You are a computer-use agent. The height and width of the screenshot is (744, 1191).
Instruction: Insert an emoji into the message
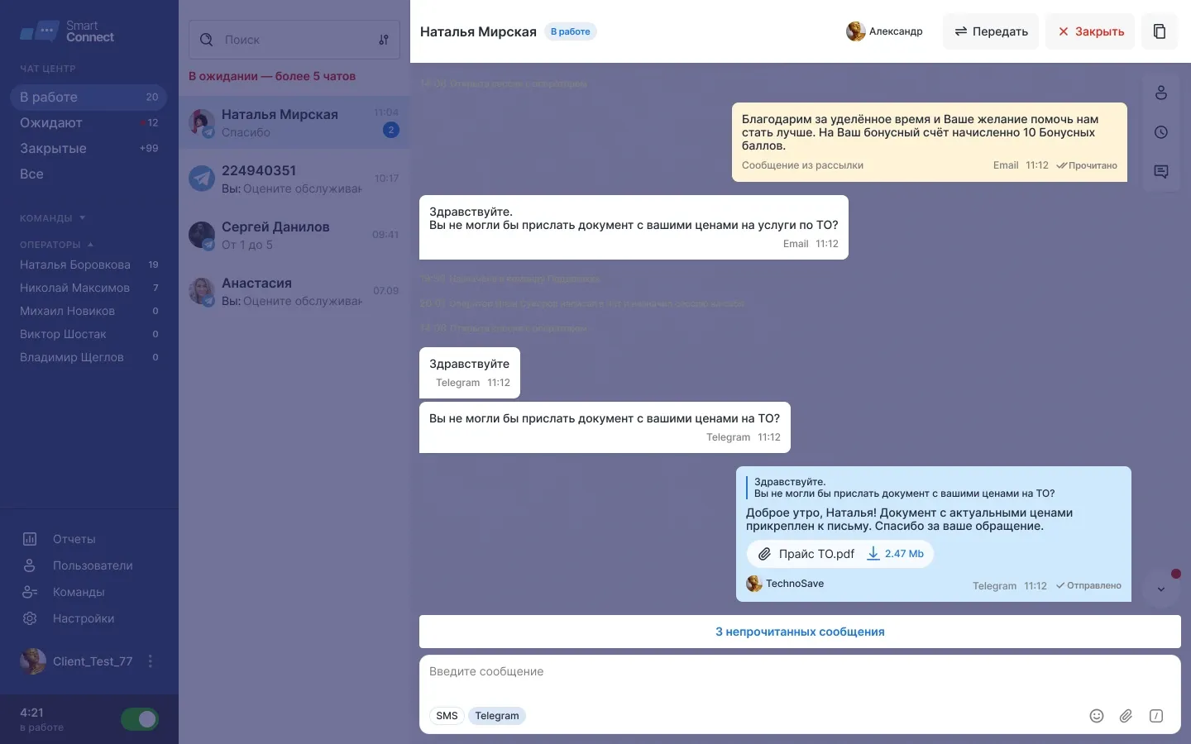[1097, 716]
